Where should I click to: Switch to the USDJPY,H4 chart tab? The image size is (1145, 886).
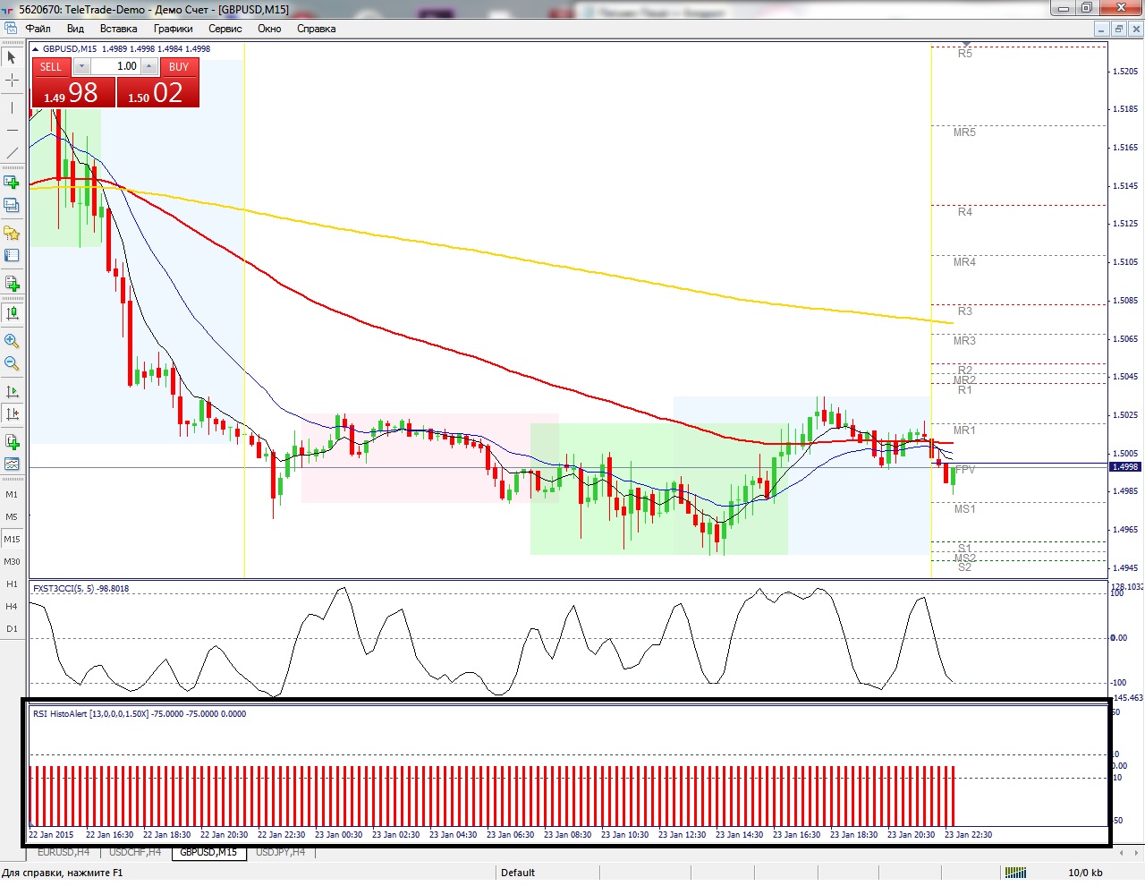pos(281,852)
